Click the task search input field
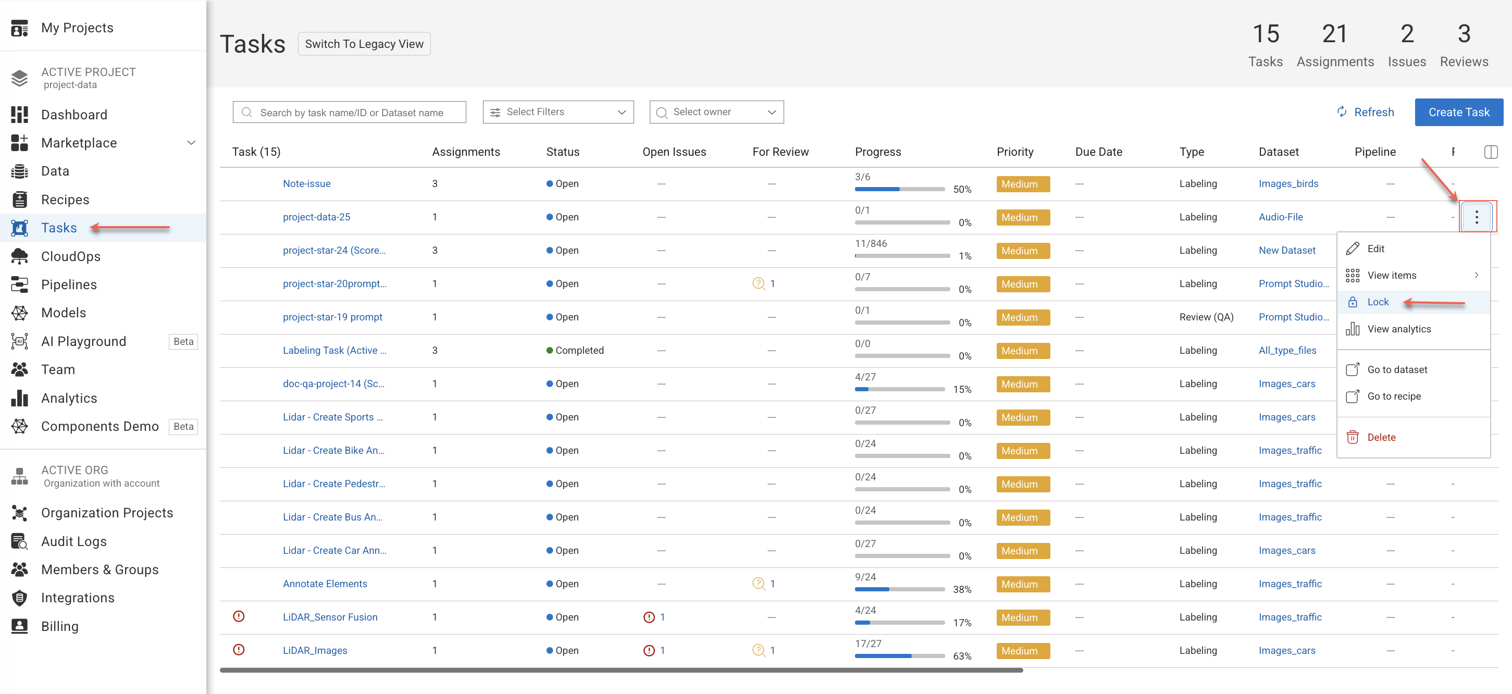This screenshot has height=694, width=1512. [349, 112]
